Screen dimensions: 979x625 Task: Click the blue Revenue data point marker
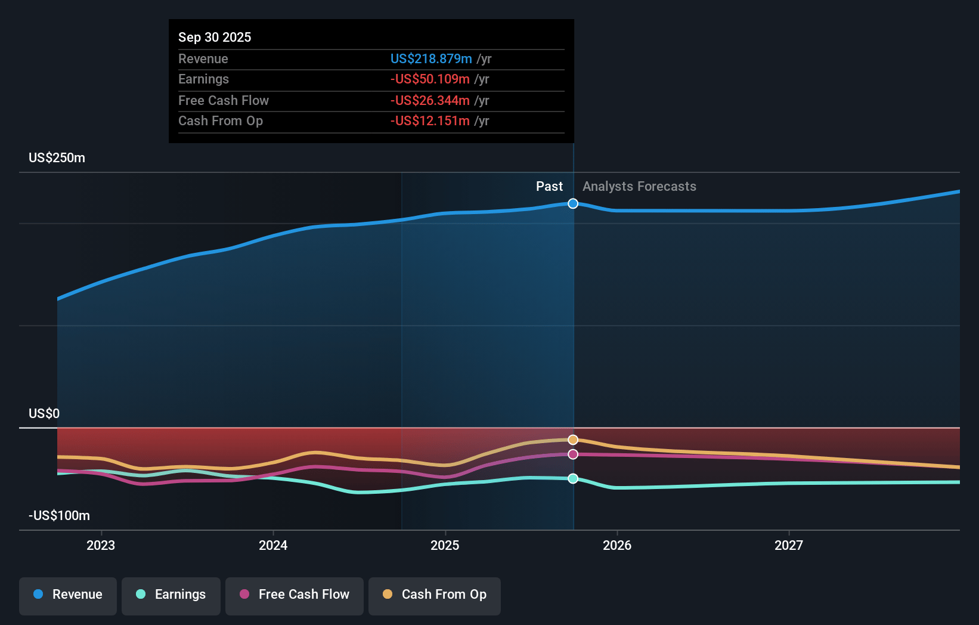(x=573, y=204)
